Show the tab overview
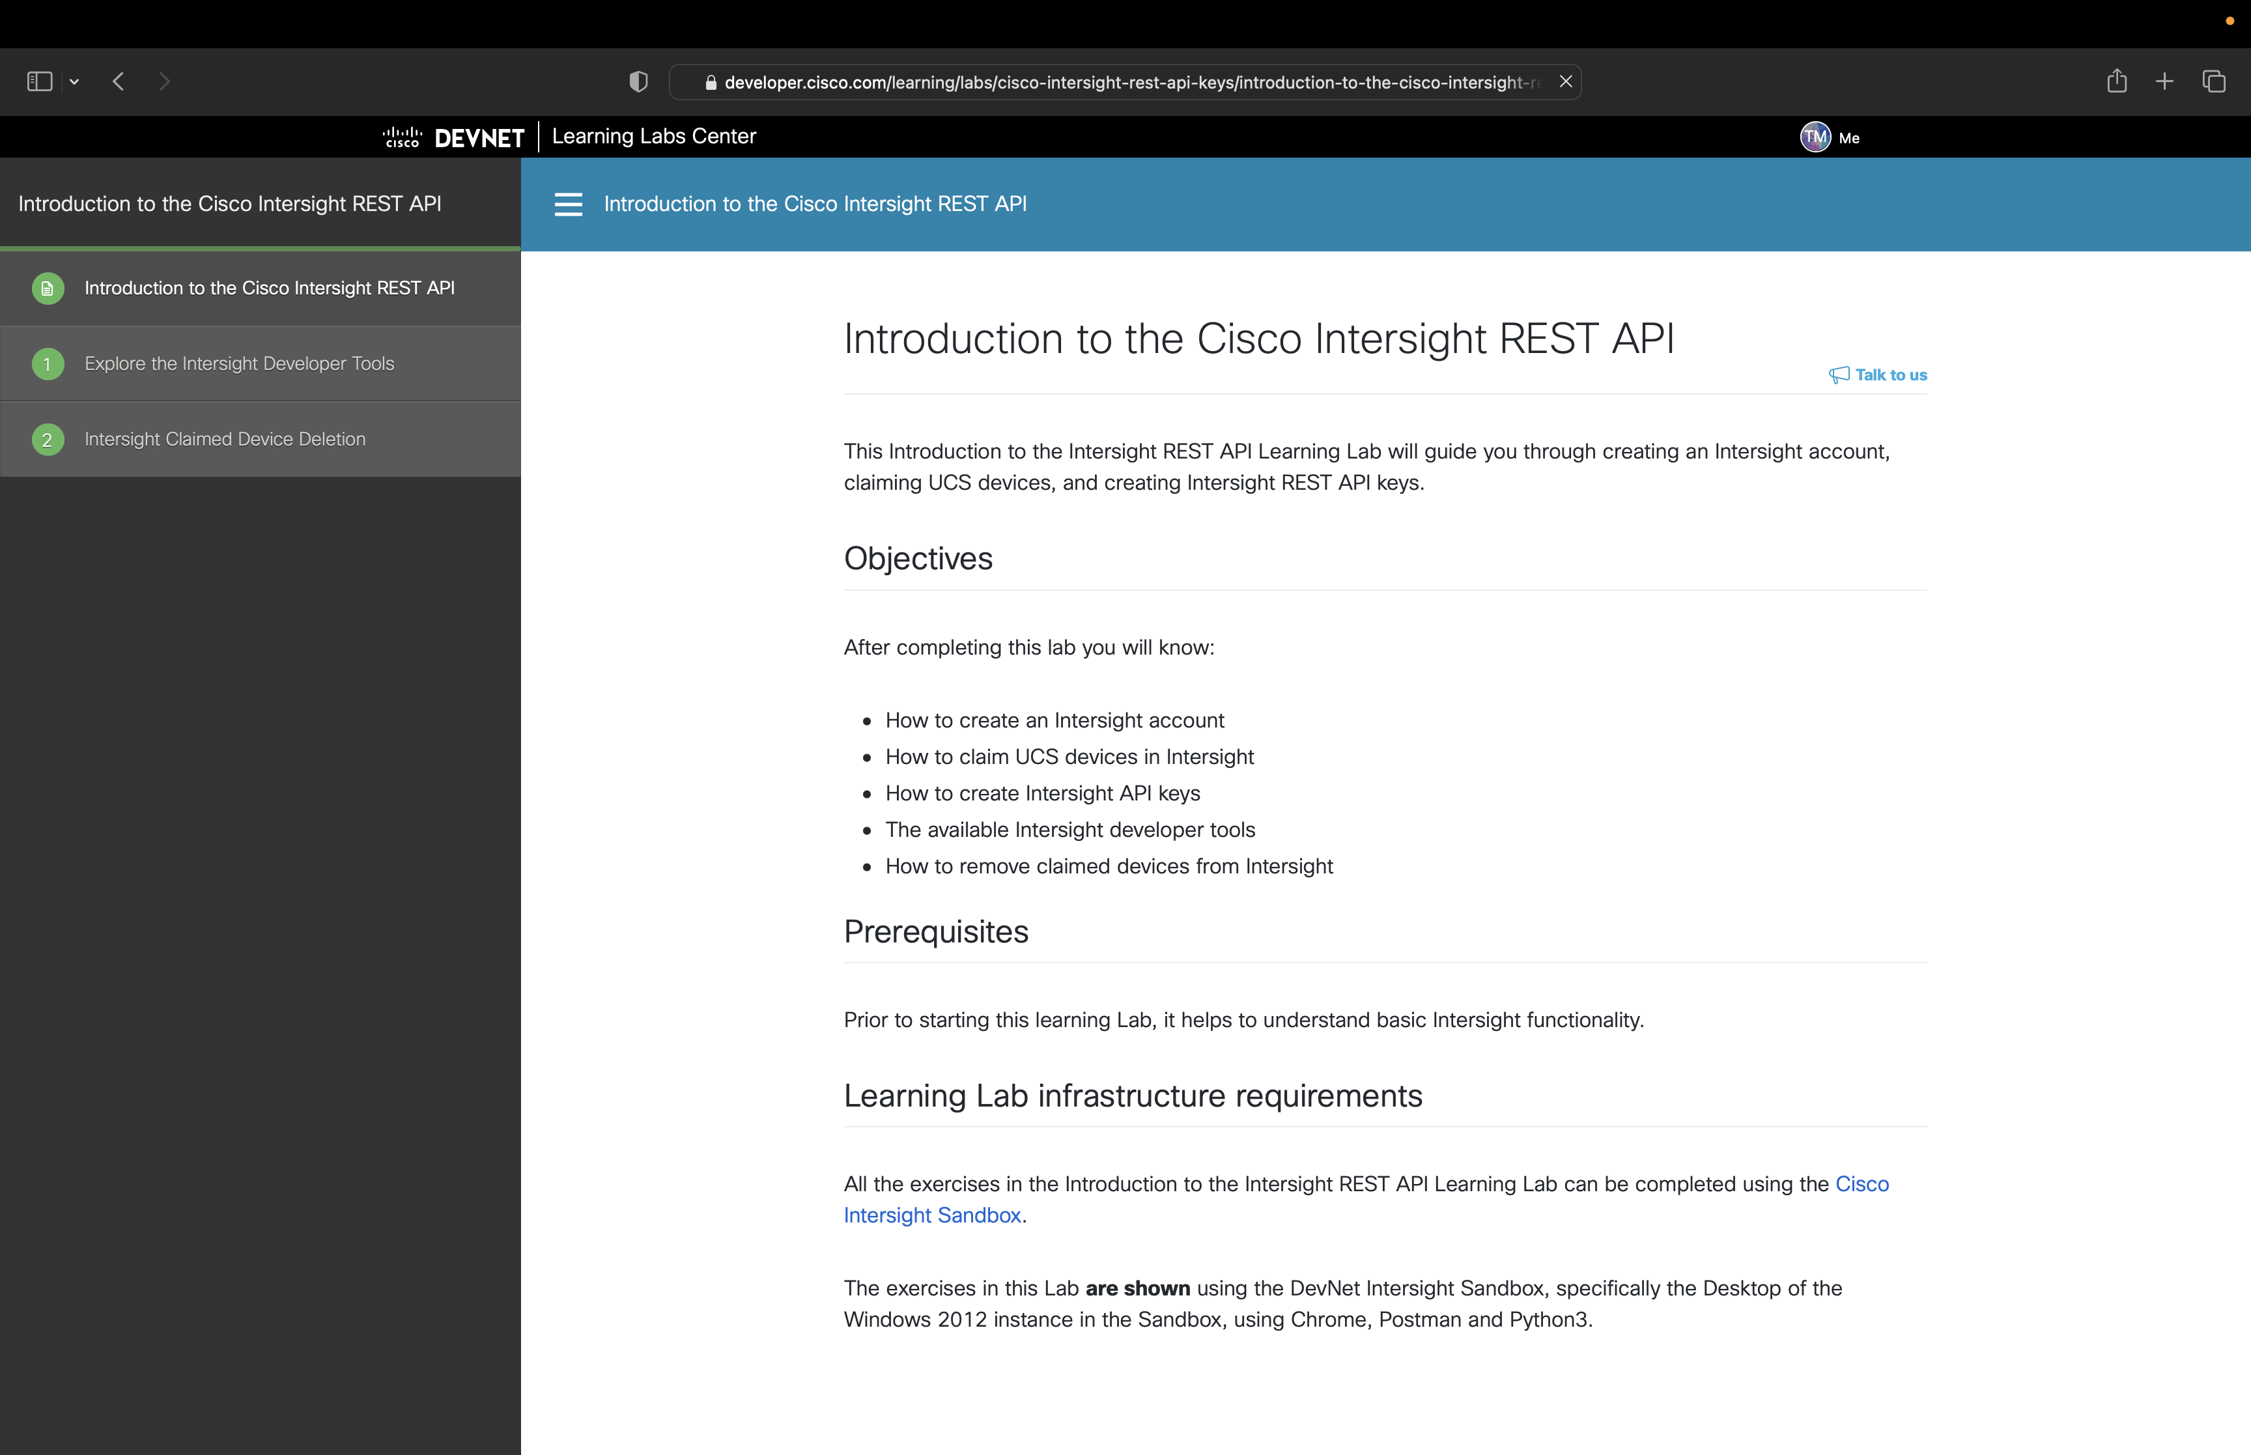The image size is (2251, 1455). 2213,81
